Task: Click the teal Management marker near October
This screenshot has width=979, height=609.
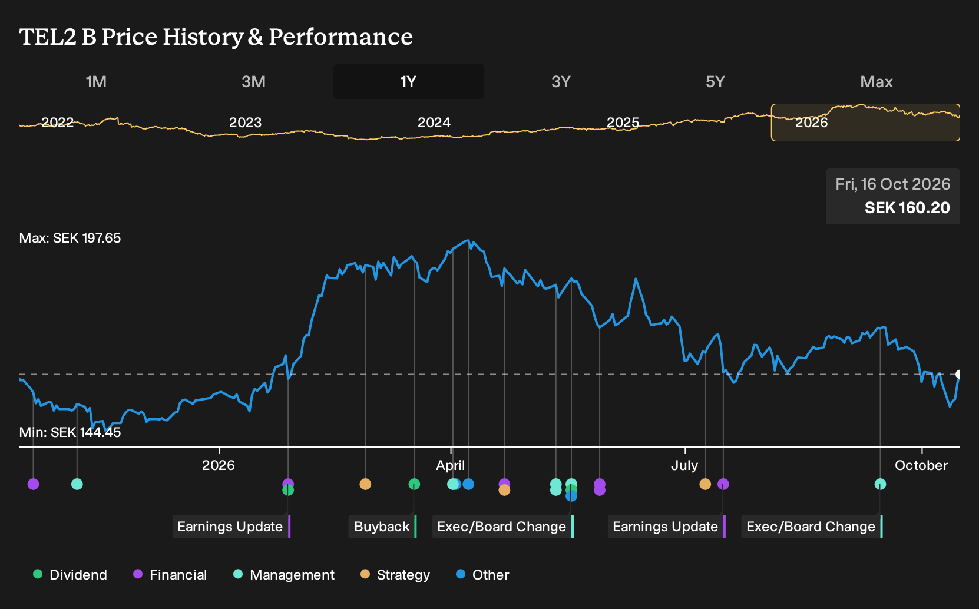Action: click(x=880, y=484)
